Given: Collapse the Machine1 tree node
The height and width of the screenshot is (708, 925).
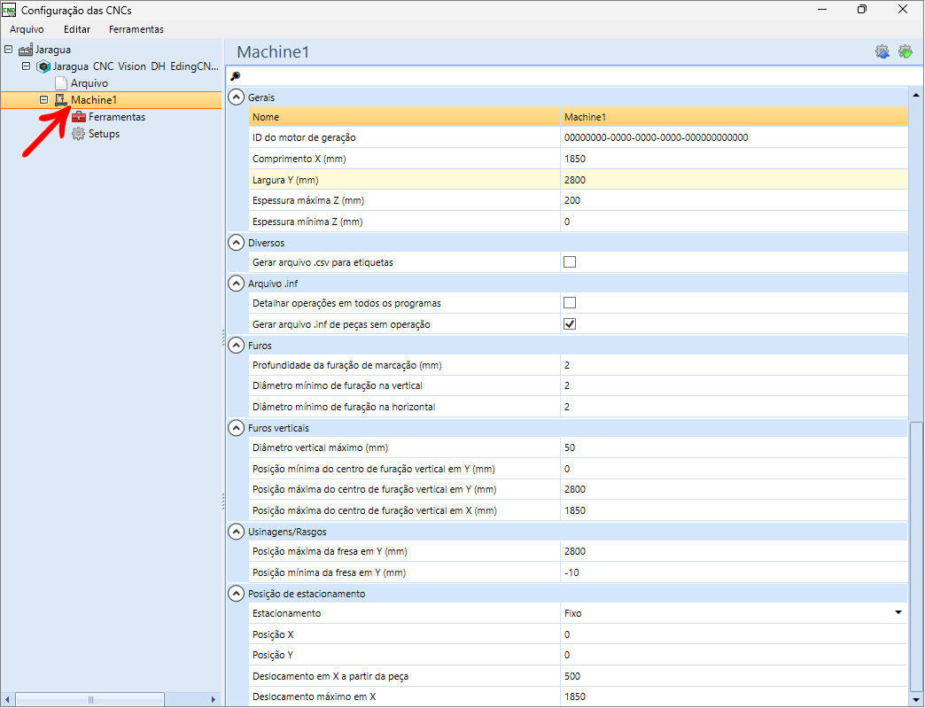Looking at the screenshot, I should coord(43,100).
